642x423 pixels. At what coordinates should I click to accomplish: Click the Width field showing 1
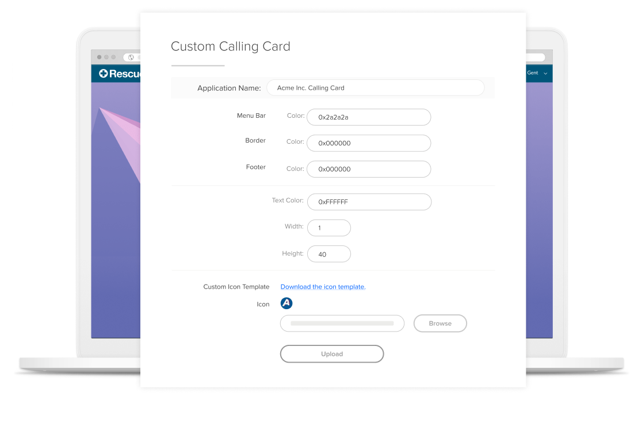[328, 228]
